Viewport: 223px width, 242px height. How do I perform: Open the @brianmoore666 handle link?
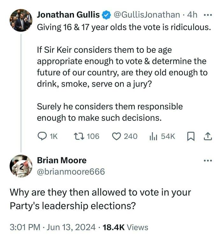coord(71,172)
